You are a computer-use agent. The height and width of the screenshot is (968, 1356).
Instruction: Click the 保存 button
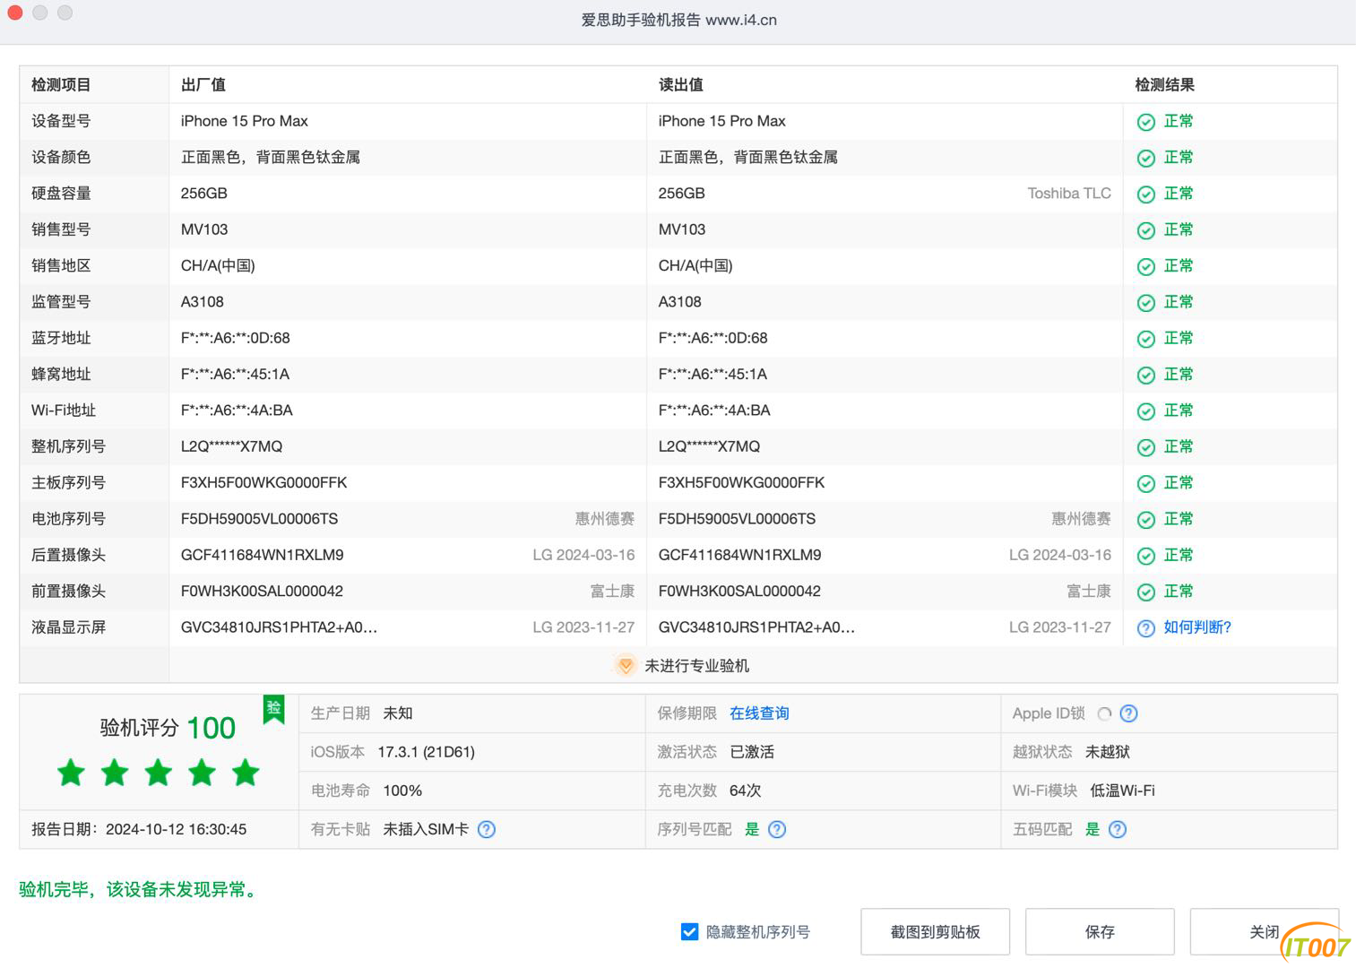tap(1100, 932)
